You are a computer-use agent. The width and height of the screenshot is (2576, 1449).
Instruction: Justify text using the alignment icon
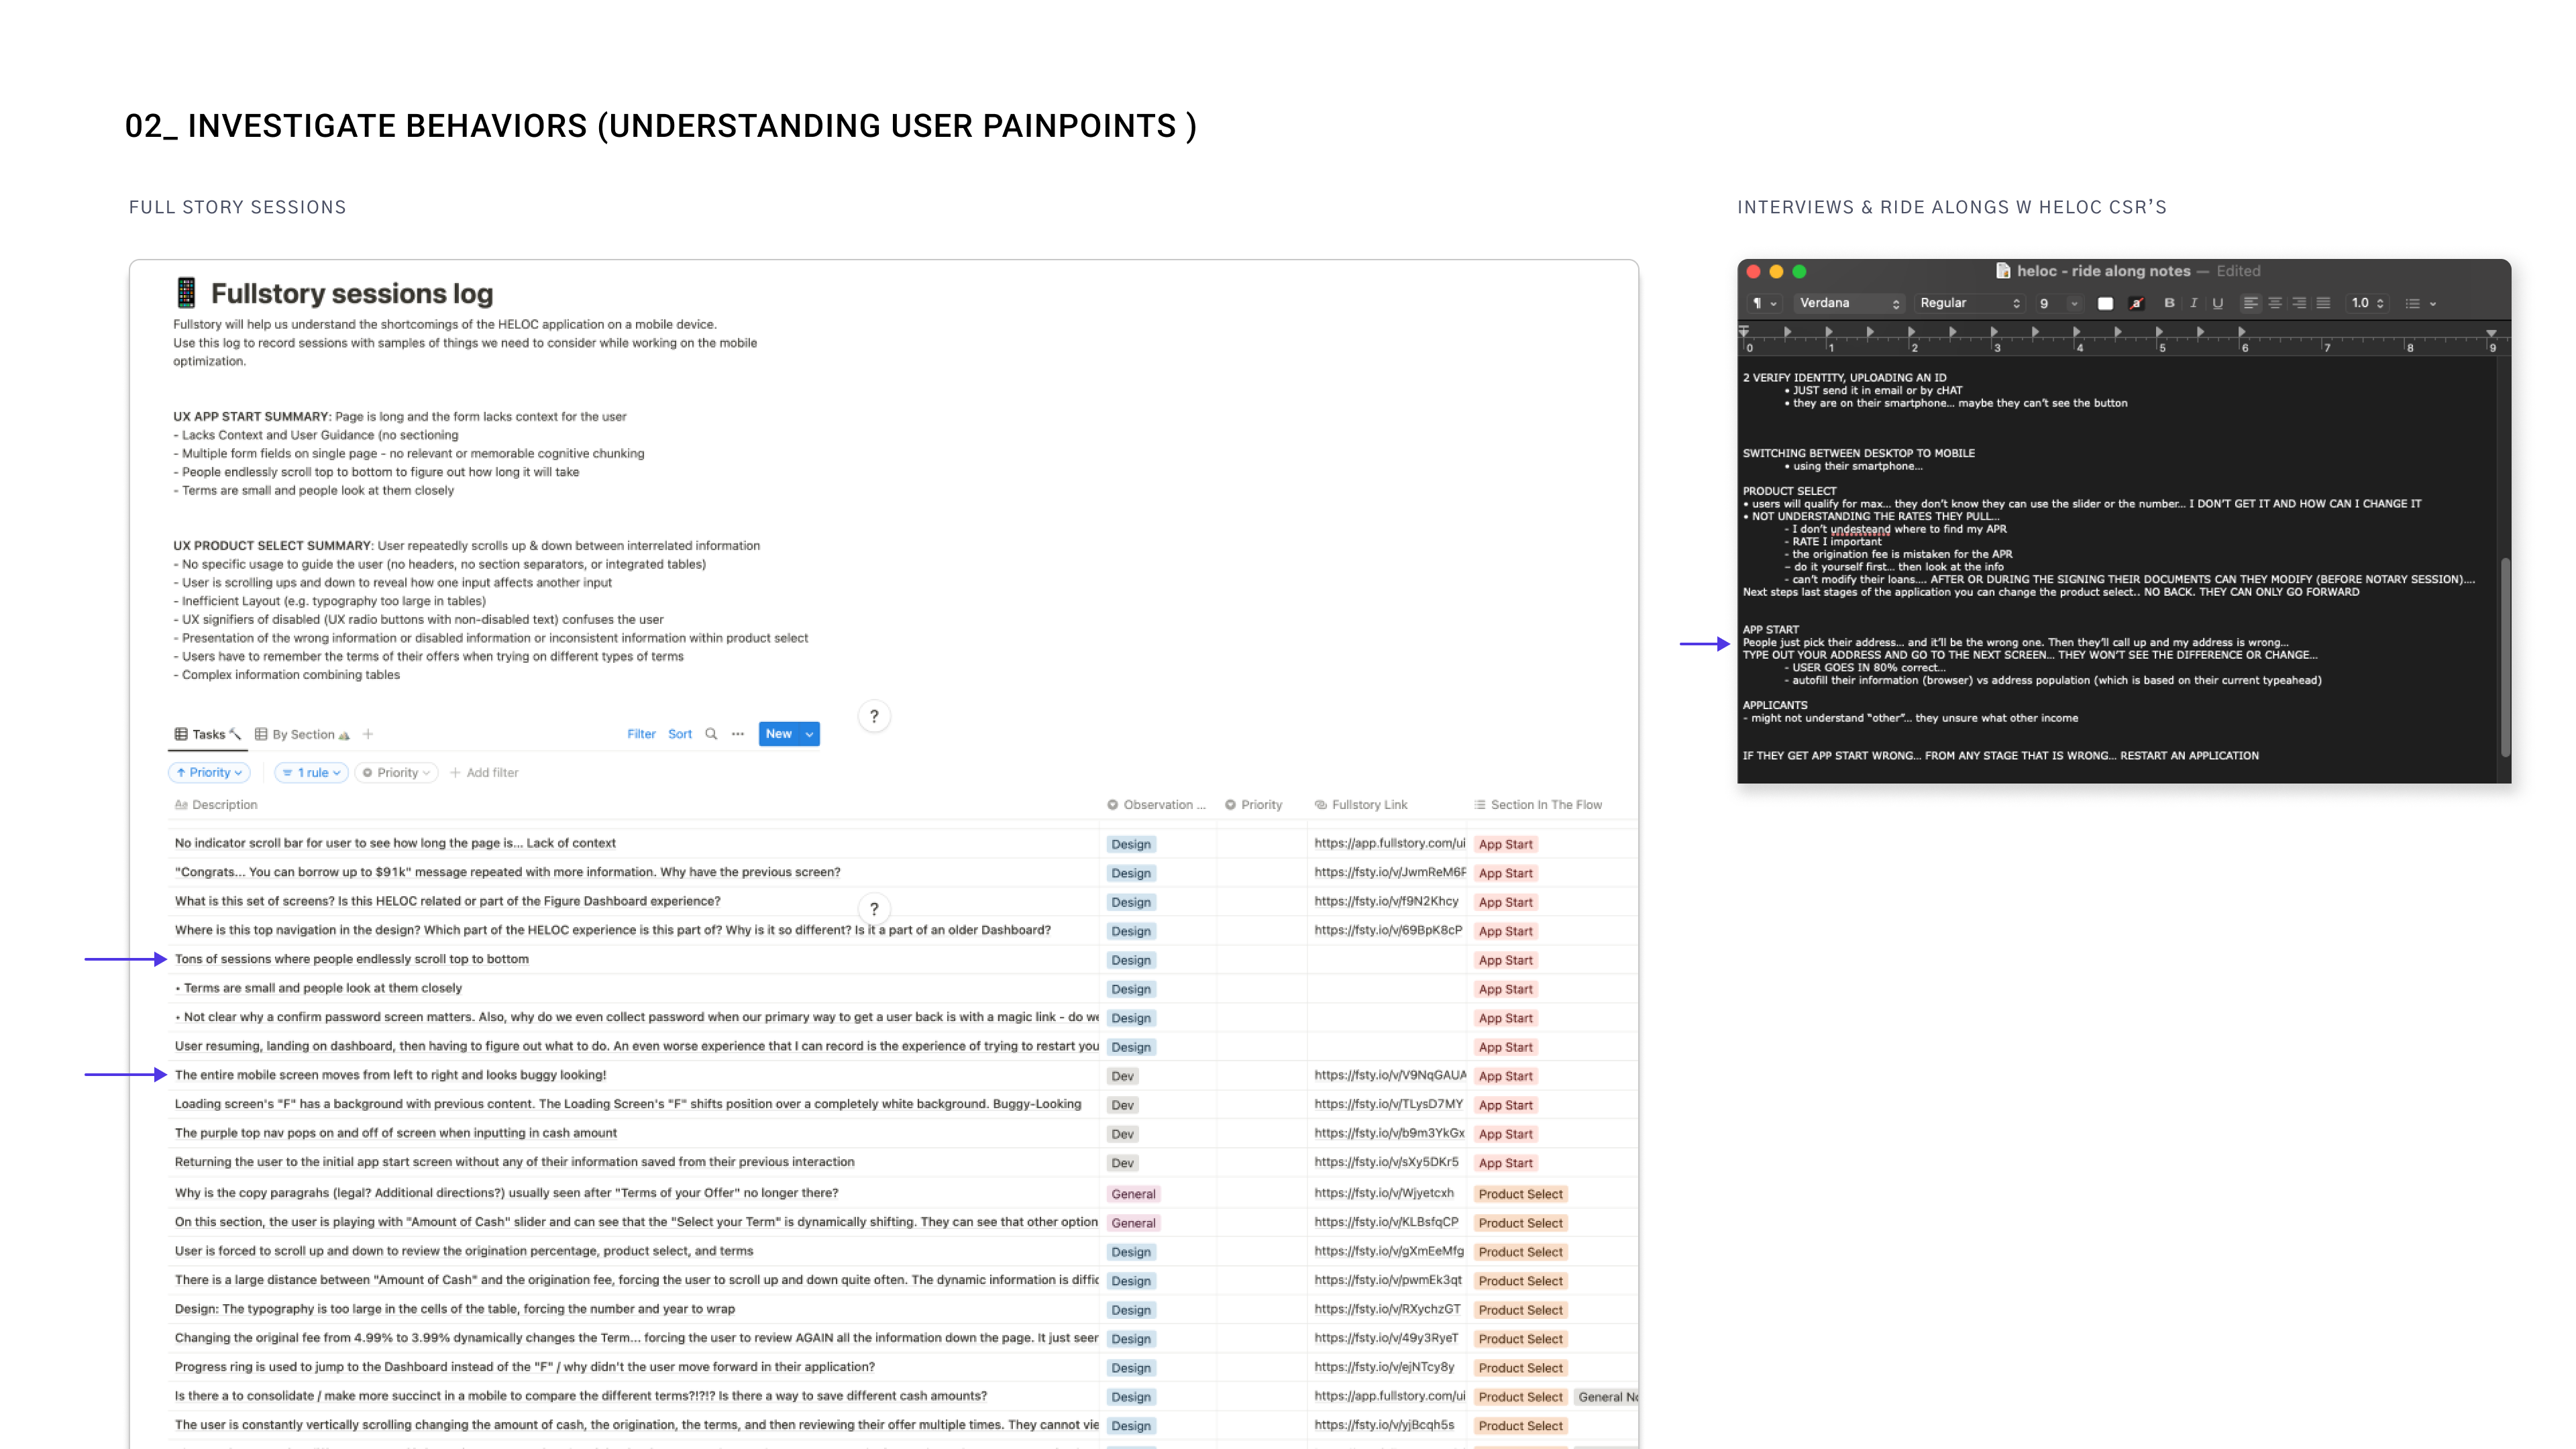click(x=2323, y=303)
